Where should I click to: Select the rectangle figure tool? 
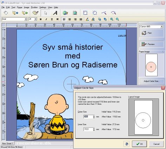pos(85,13)
